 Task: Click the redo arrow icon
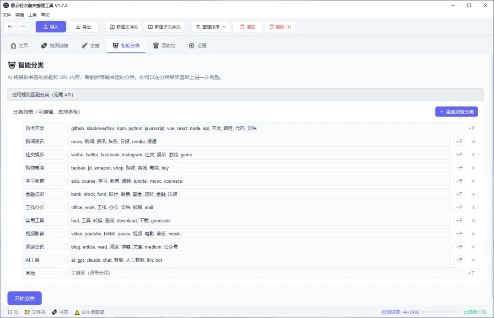click(23, 27)
